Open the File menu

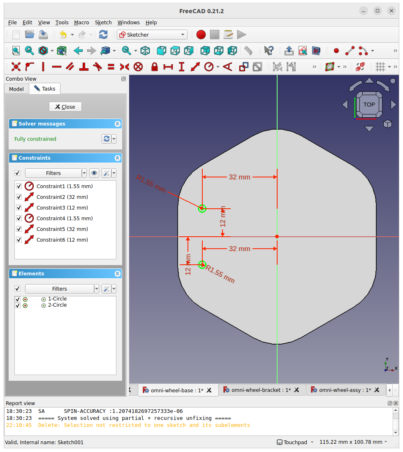(12, 23)
